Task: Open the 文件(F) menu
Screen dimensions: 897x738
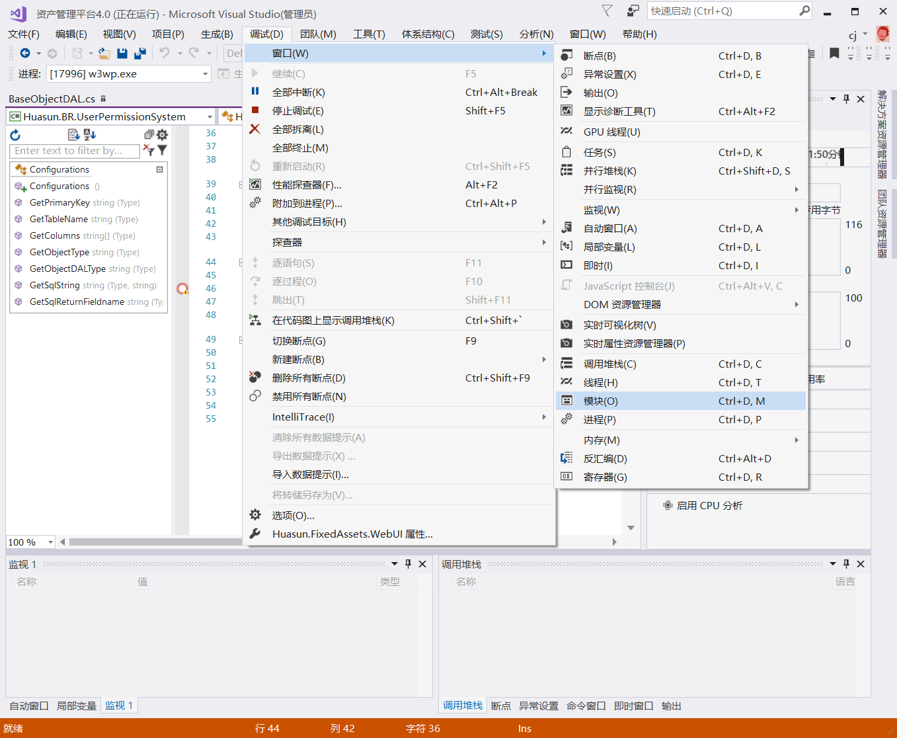Action: point(24,34)
